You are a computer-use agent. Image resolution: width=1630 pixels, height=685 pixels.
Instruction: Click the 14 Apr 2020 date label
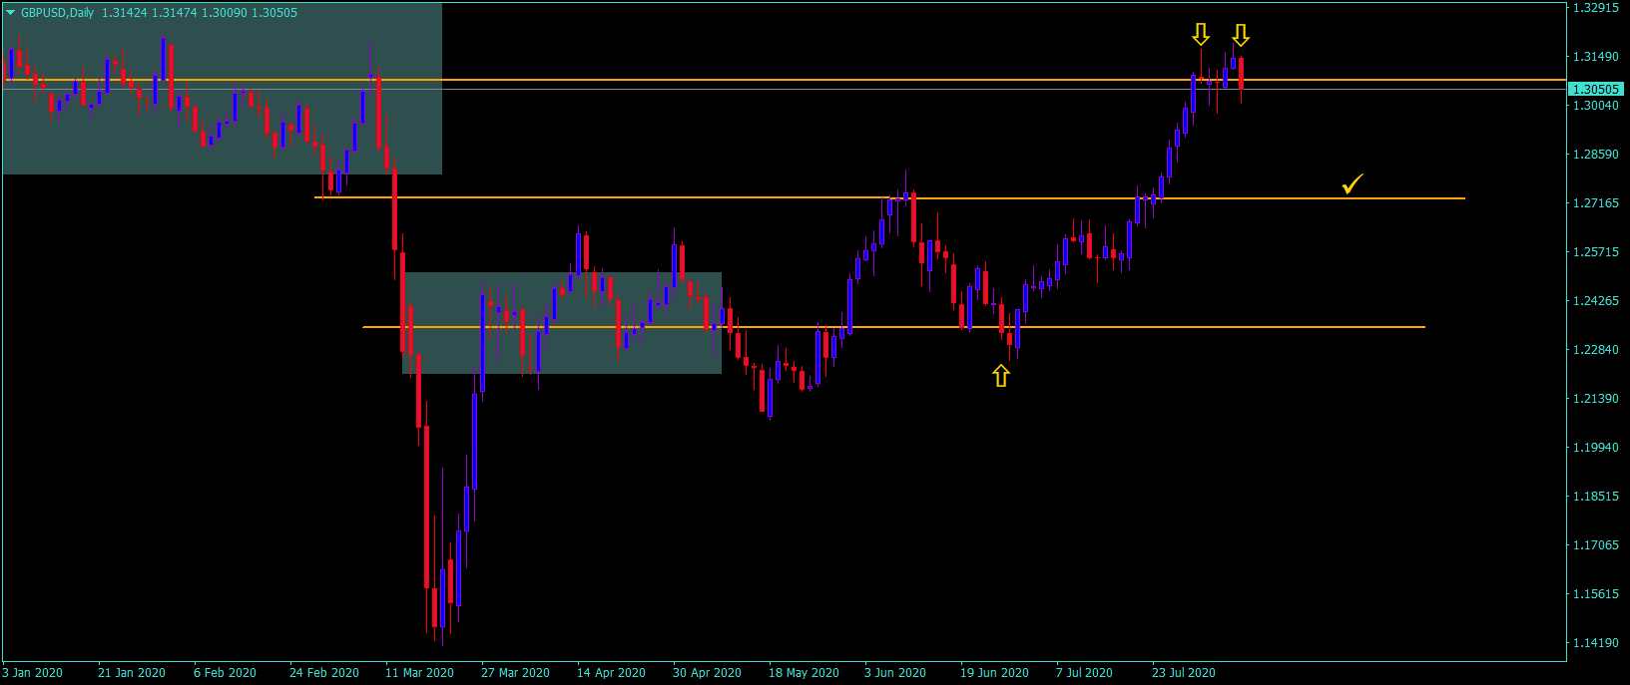coord(611,673)
